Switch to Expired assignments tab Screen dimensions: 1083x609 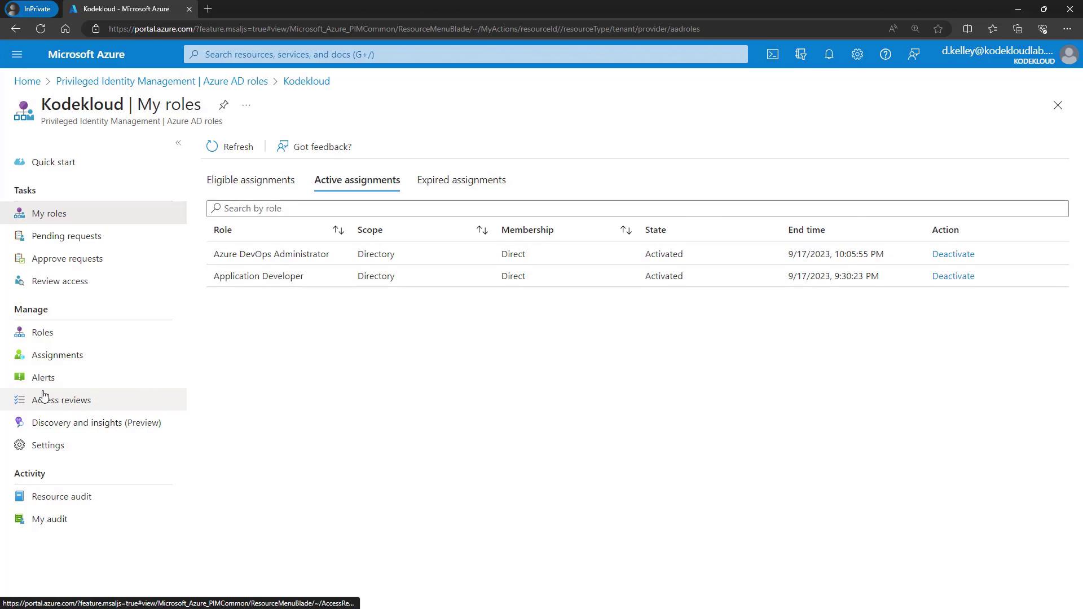coord(461,180)
